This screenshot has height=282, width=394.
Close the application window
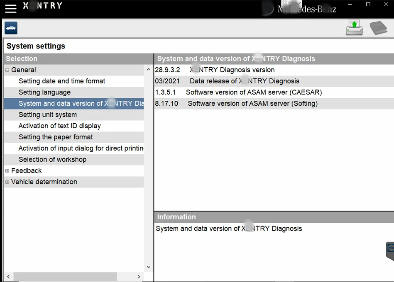tap(386, 4)
